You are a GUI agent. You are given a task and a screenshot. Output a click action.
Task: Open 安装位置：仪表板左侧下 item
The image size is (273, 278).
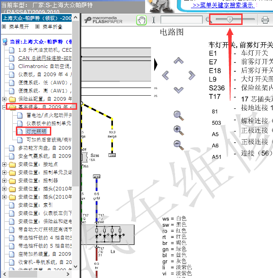(x=45, y=213)
